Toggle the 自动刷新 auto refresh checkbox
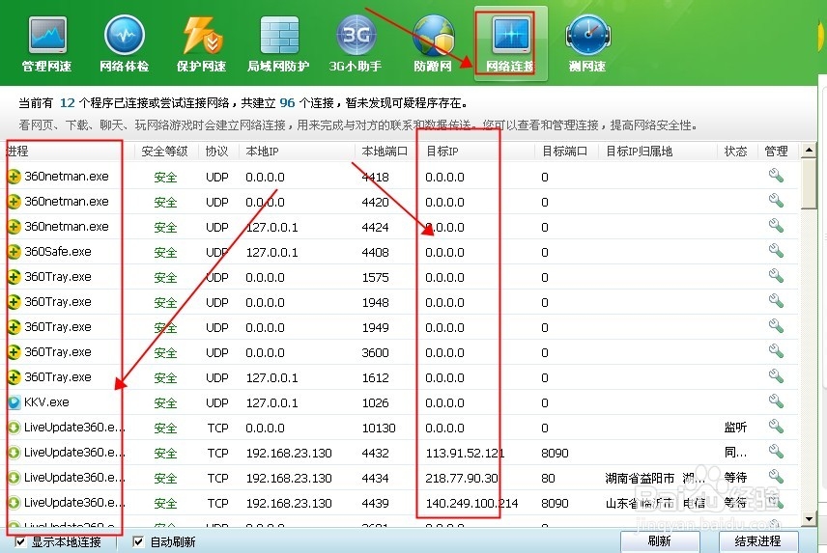 pyautogui.click(x=138, y=541)
